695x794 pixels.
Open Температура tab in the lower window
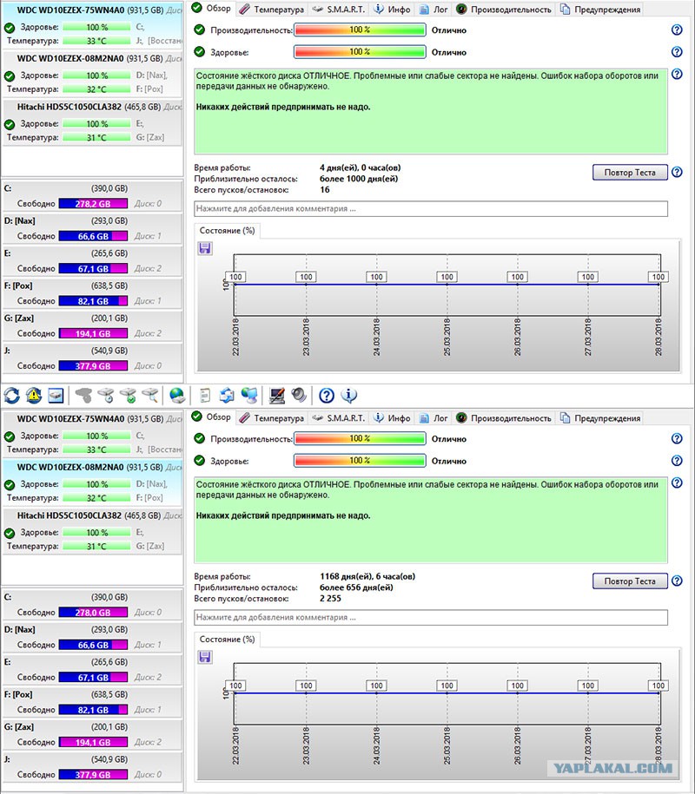coord(274,417)
